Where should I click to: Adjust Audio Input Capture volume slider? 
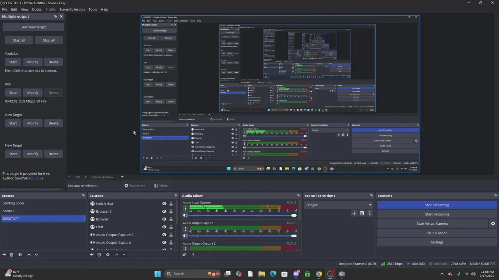click(294, 215)
